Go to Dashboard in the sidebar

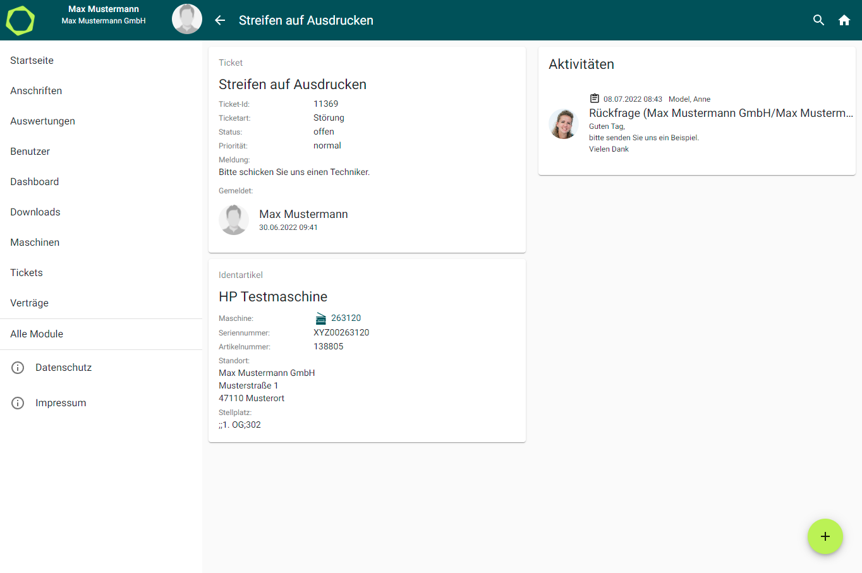(x=34, y=182)
